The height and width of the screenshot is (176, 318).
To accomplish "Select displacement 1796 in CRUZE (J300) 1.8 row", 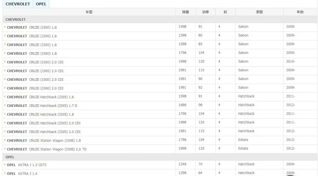I will pos(182,53).
